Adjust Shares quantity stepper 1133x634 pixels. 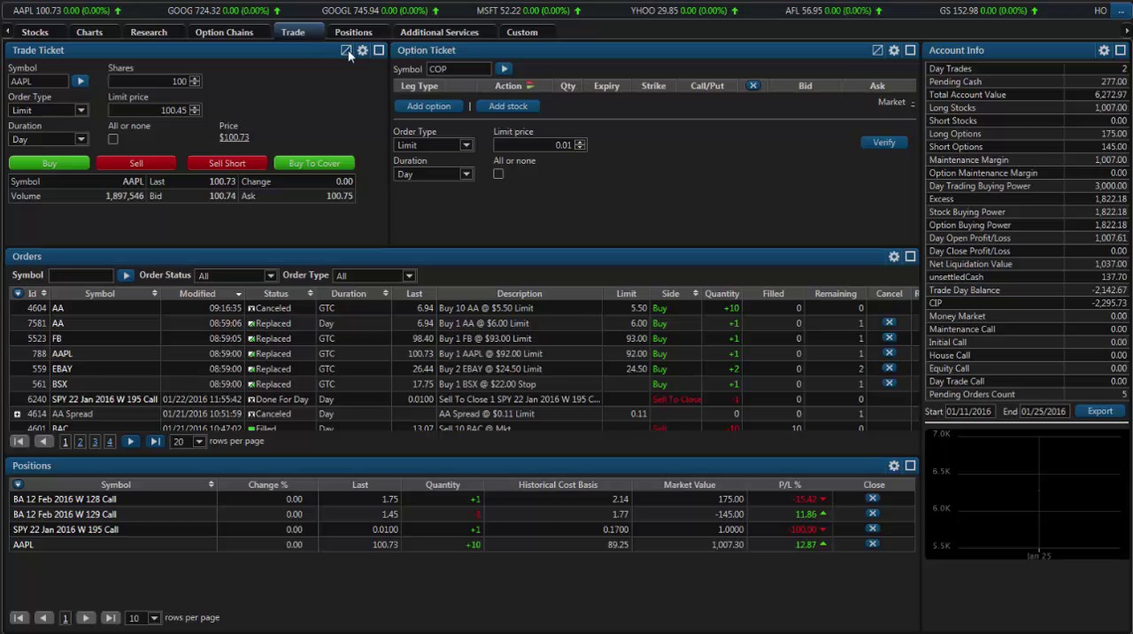click(x=195, y=81)
